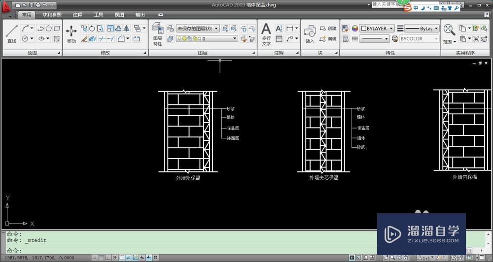Click the Multiline Text (多行文字) tool
This screenshot has width=493, height=262.
coord(266,34)
